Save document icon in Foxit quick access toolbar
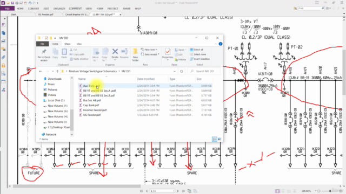This screenshot has width=346, height=194. coord(12,3)
